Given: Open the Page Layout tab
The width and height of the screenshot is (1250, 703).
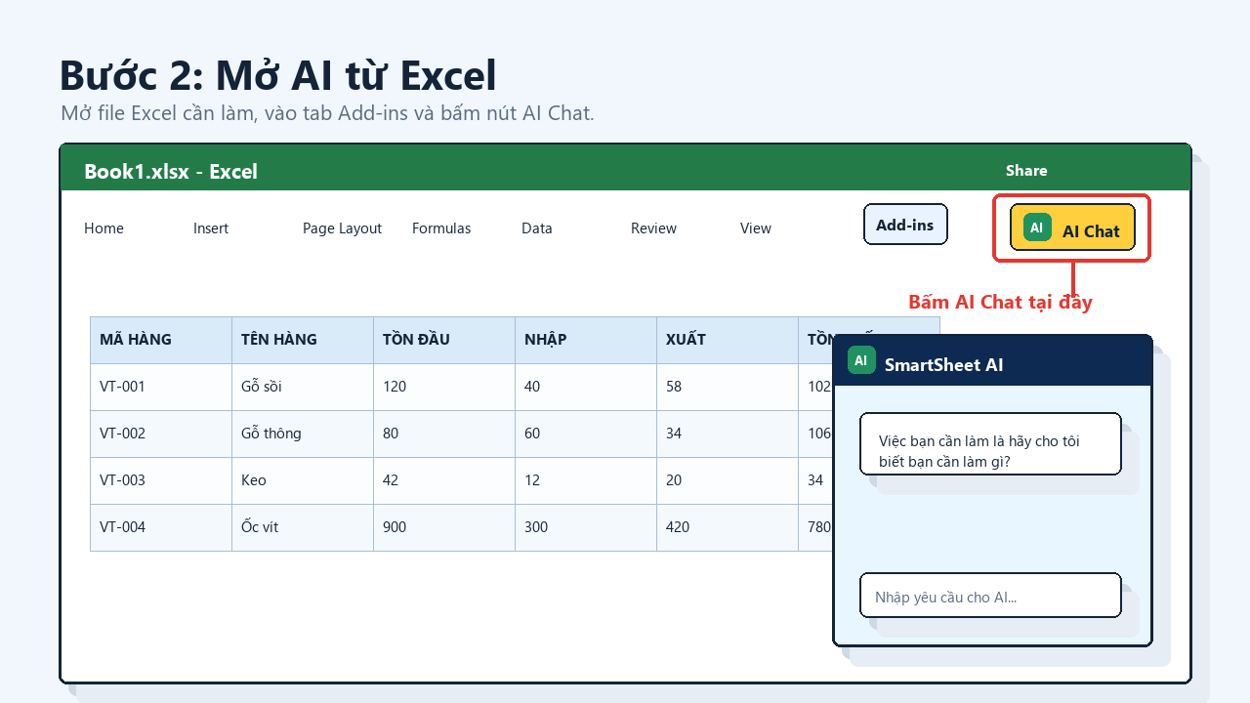Looking at the screenshot, I should coord(342,228).
